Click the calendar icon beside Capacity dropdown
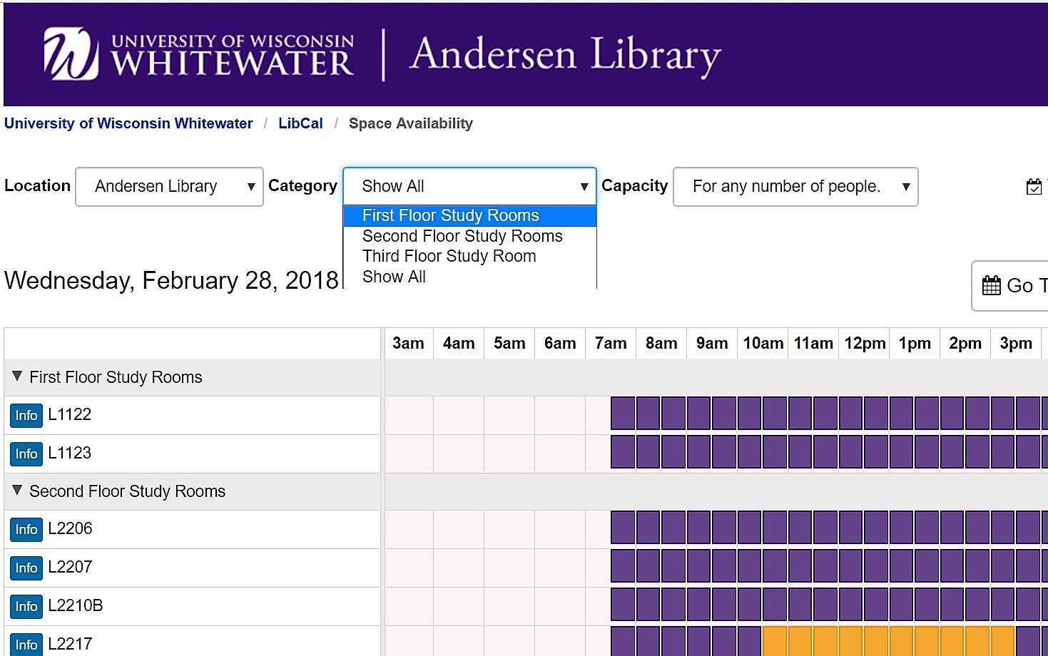1048x656 pixels. (x=1034, y=187)
